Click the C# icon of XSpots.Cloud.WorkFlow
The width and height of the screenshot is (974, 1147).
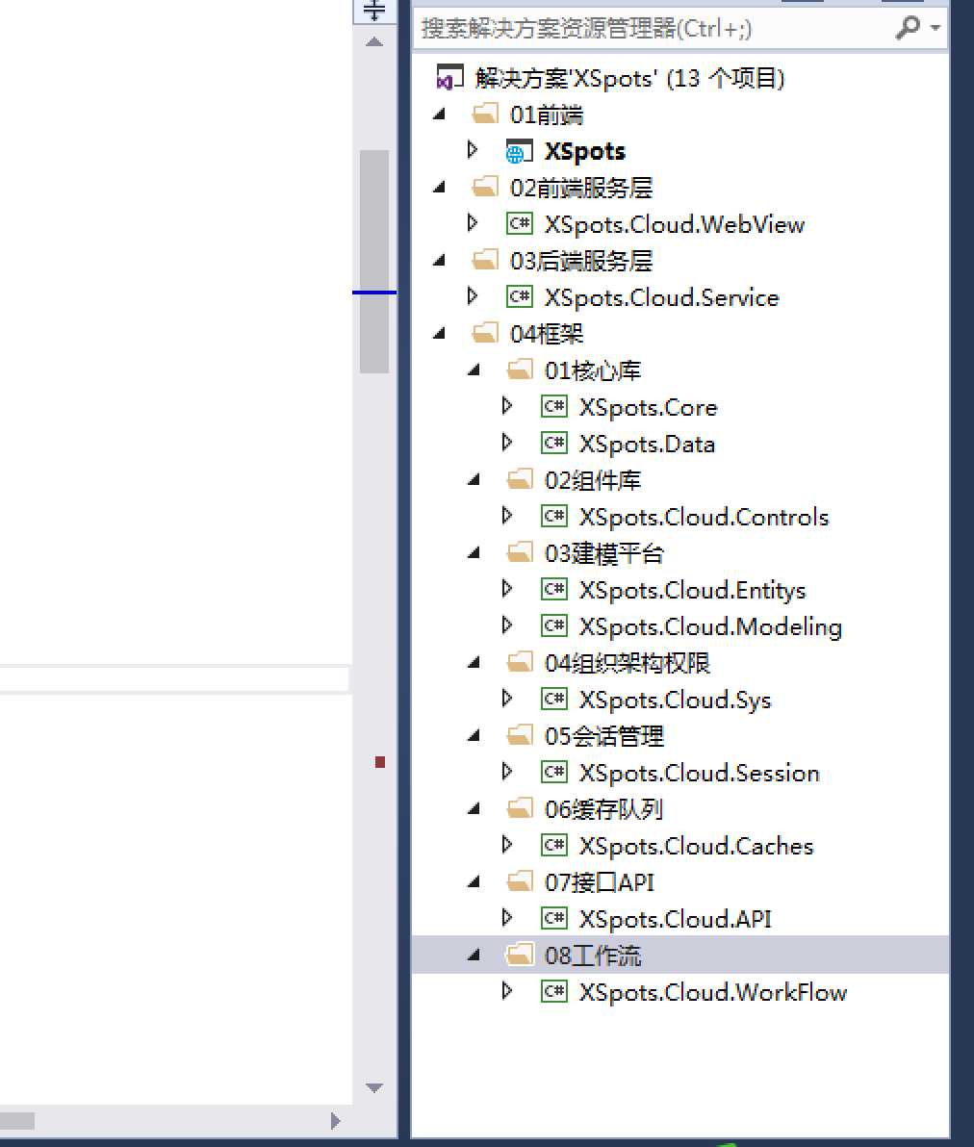click(x=554, y=992)
